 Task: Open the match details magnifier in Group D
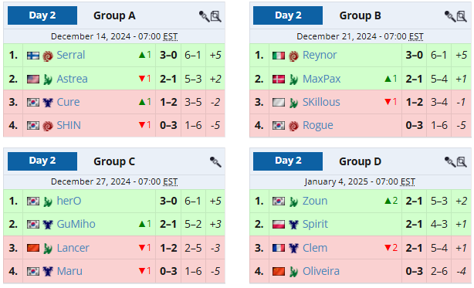coord(462,162)
